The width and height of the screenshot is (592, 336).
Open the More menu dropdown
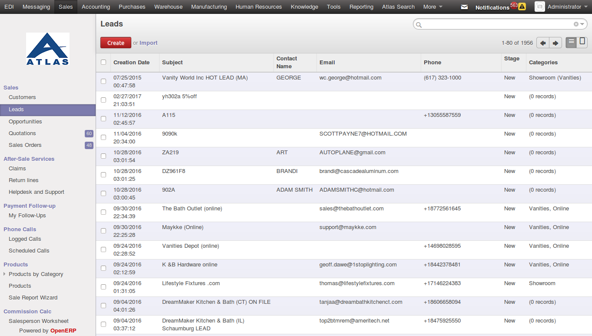click(x=433, y=7)
